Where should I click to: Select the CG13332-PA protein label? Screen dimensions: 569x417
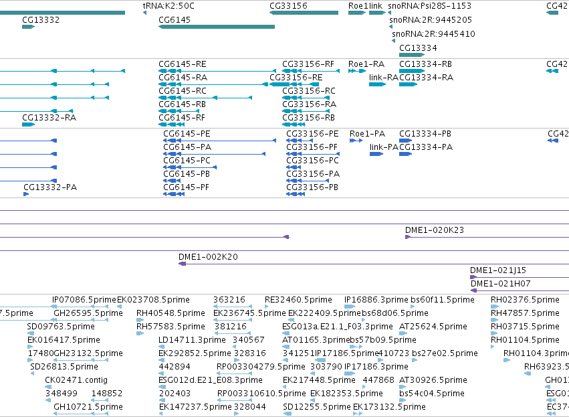50,187
